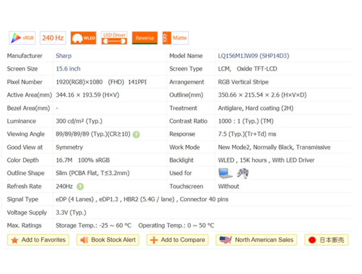Click the Touchscreen label

(186, 186)
